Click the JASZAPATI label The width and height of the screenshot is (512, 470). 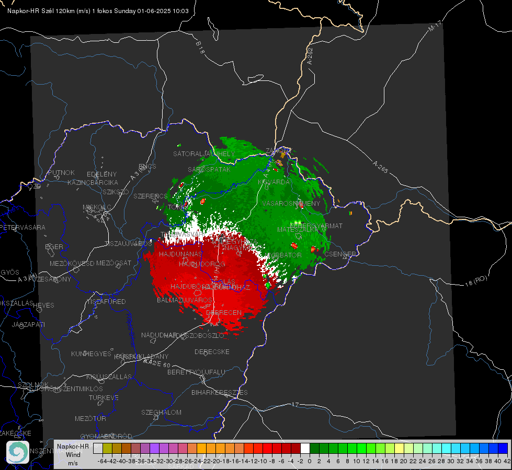click(x=28, y=324)
